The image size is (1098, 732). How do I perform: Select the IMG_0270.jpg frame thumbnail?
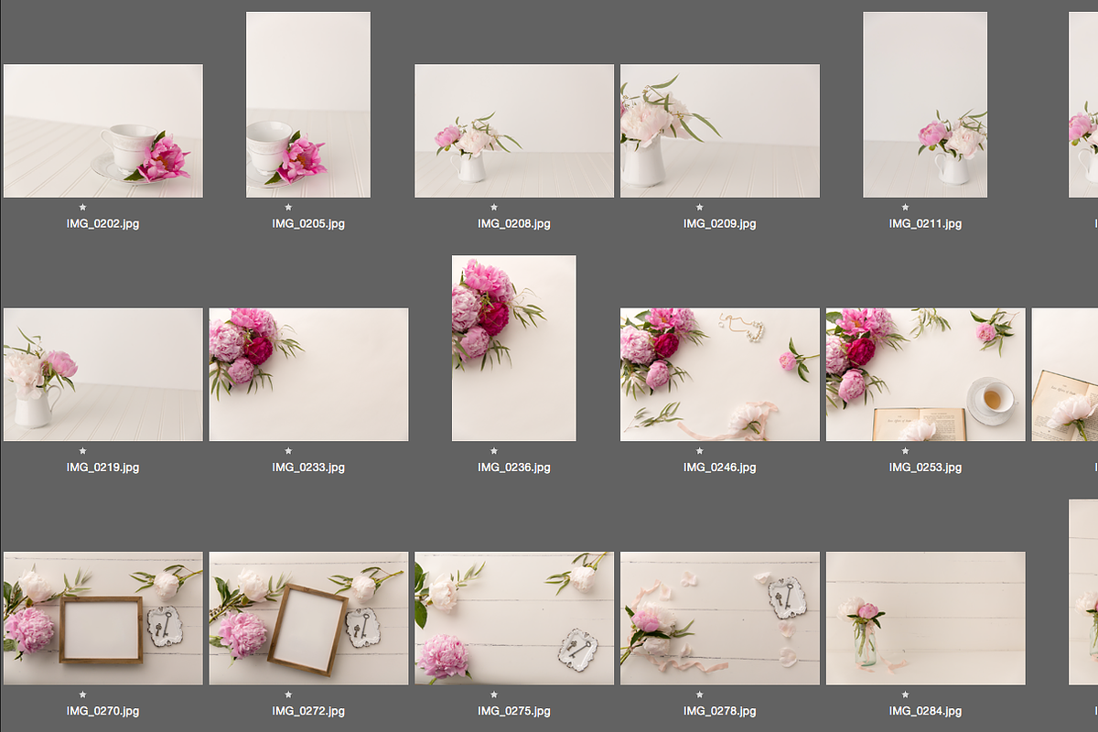tap(103, 619)
